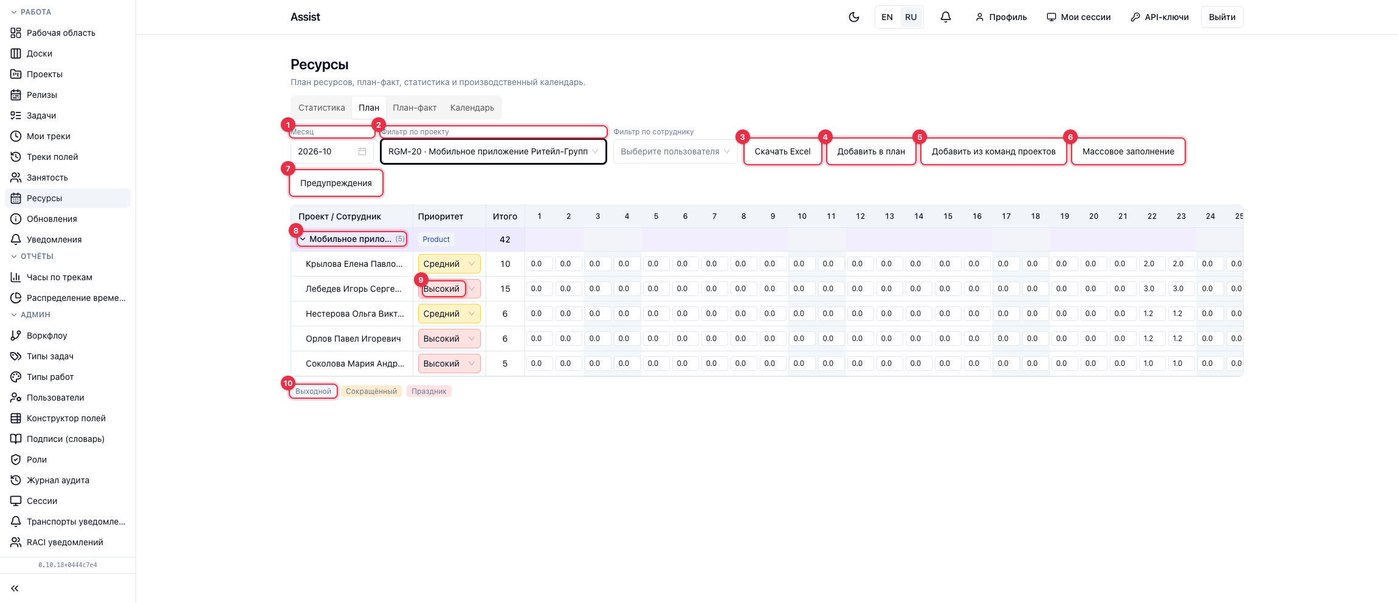Click Массовое заполнение button

click(1128, 151)
